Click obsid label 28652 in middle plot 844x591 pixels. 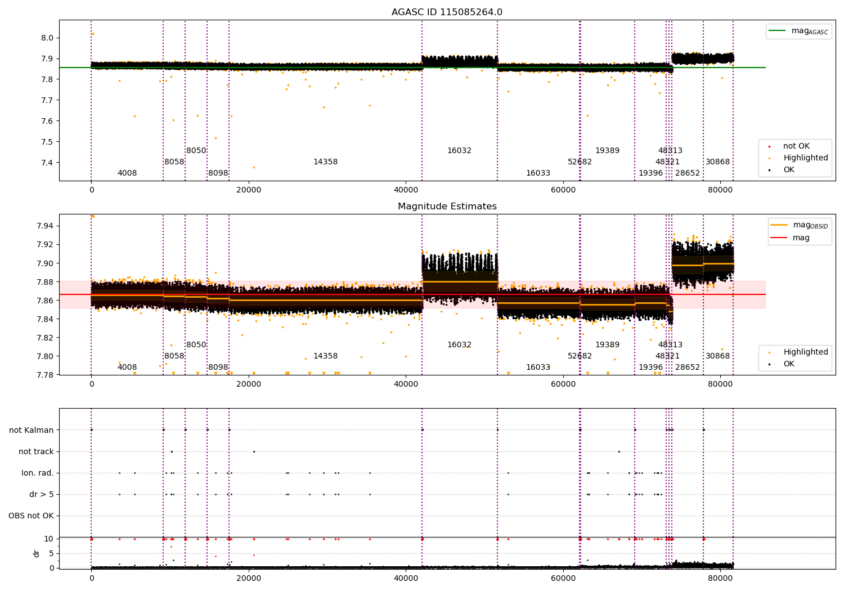coord(688,368)
